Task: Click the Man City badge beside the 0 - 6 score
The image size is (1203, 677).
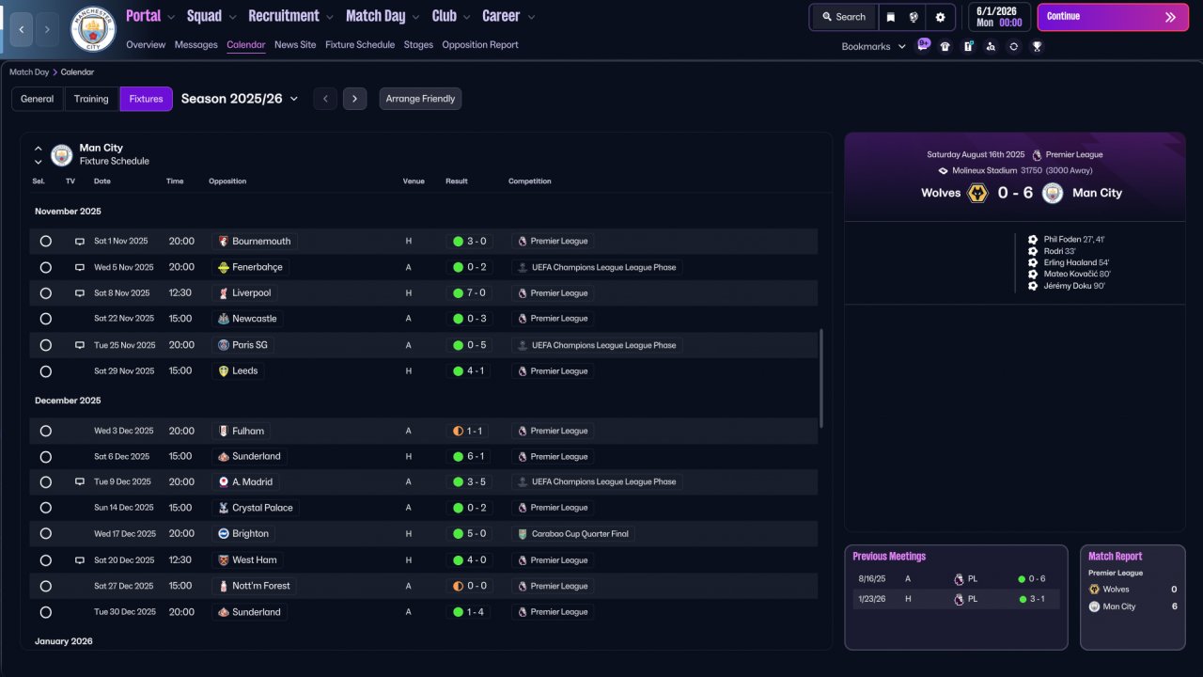Action: coord(1053,193)
